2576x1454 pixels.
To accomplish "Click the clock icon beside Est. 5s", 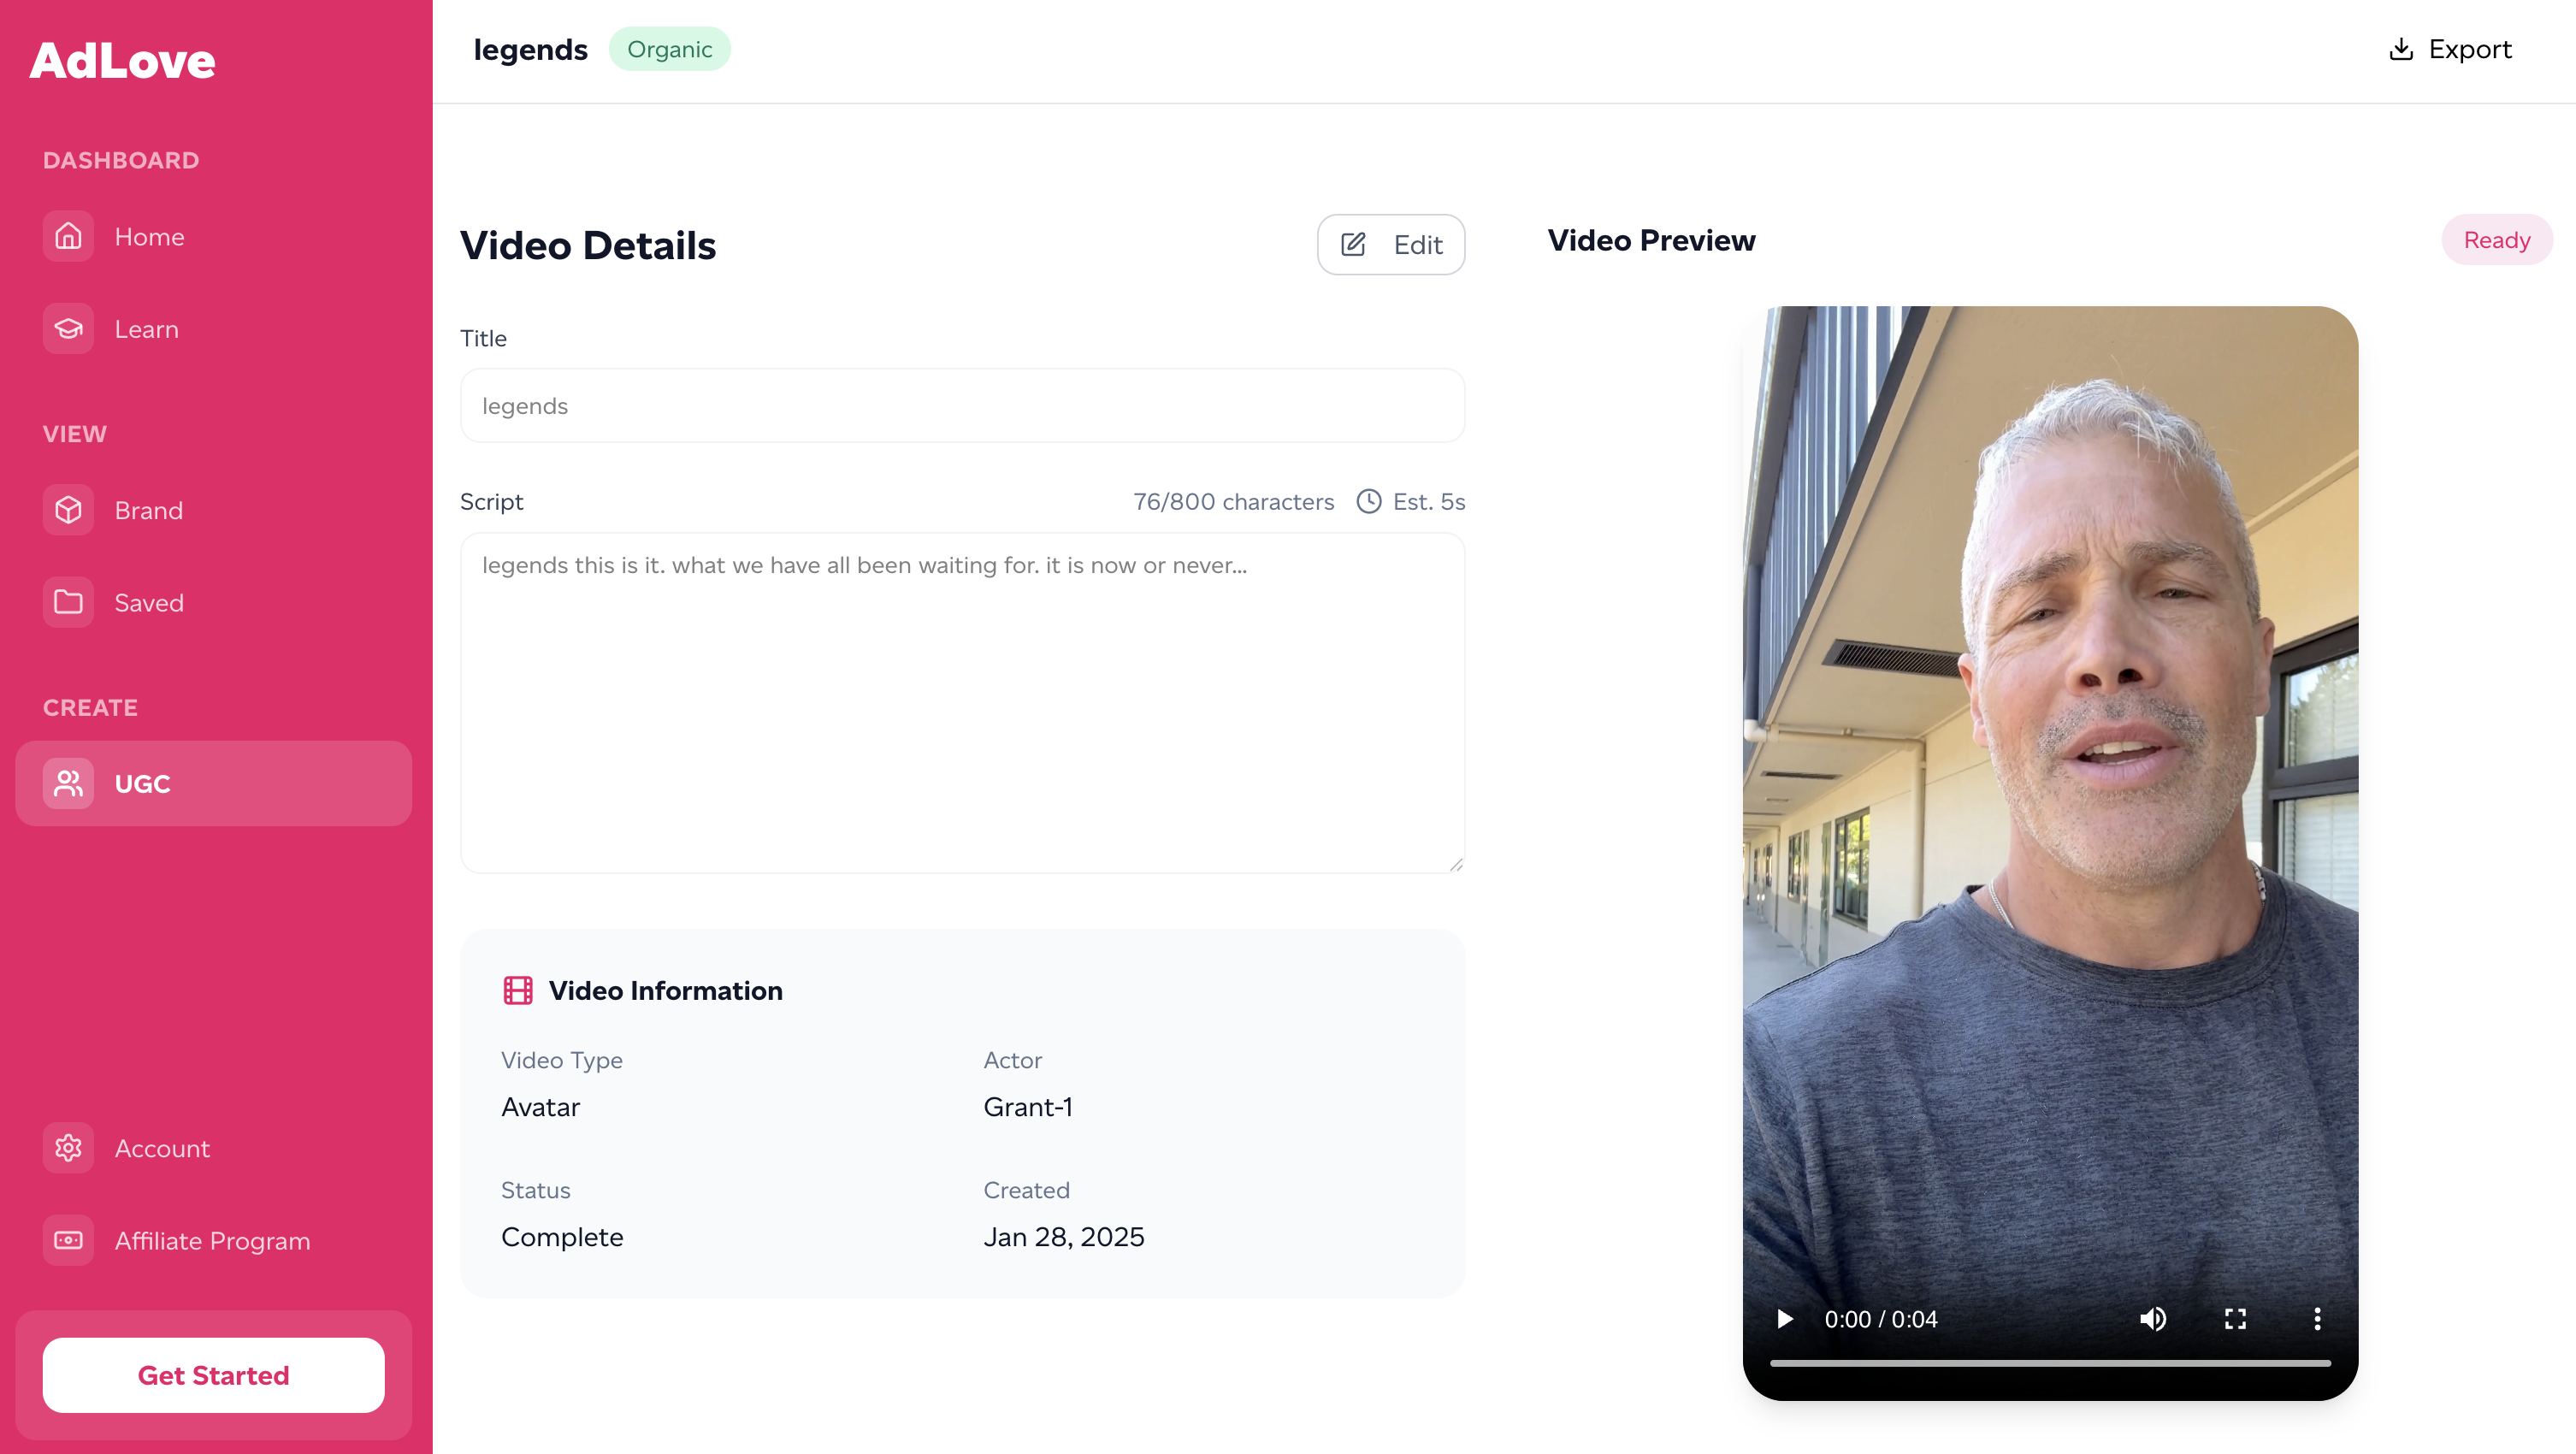I will [1369, 501].
